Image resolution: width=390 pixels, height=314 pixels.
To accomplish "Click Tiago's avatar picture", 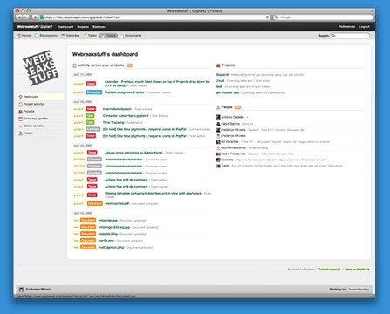I will tap(218, 166).
